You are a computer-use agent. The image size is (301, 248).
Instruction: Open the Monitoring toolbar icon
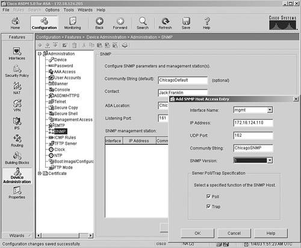[x=72, y=23]
